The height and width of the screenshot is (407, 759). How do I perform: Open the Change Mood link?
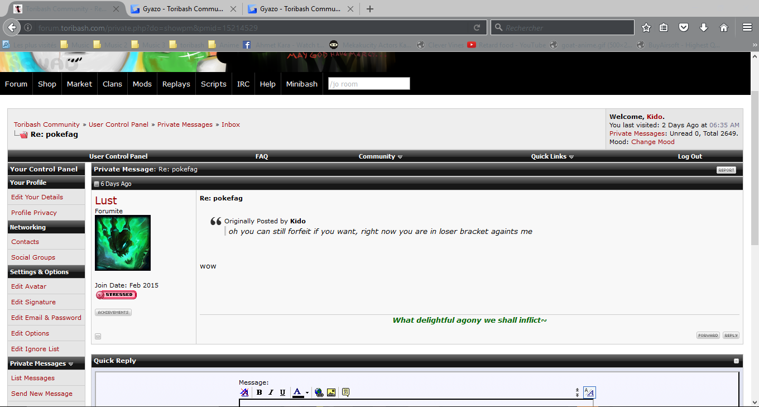pyautogui.click(x=653, y=142)
